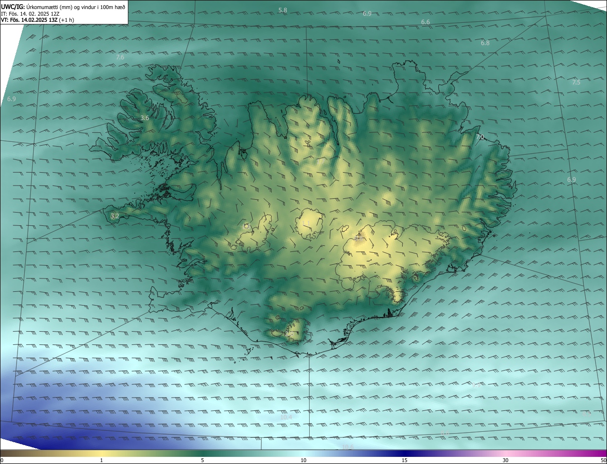
Task: Click the 10.4 value label on the map
Action: tap(286, 418)
